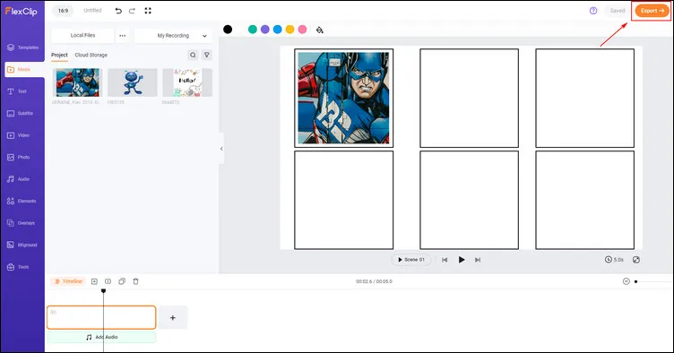Open the three-dot more upload options
Viewport: 674px width, 353px height.
123,36
